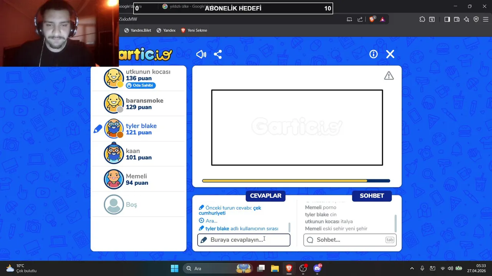Open the weather widget Çok bulutlu

point(22,268)
